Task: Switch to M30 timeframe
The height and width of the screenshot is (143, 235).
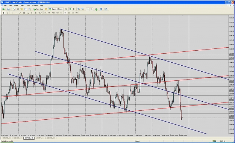Action: [57, 13]
